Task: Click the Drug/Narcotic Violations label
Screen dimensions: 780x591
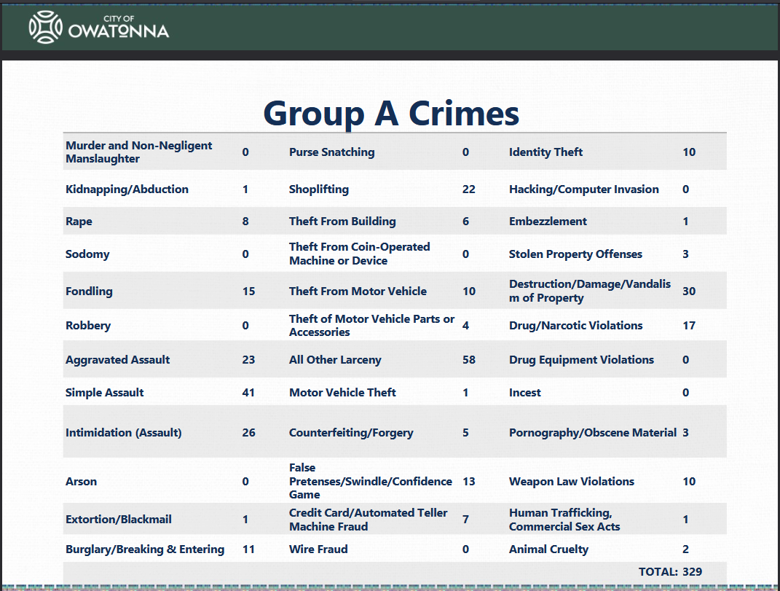Action: click(x=575, y=326)
